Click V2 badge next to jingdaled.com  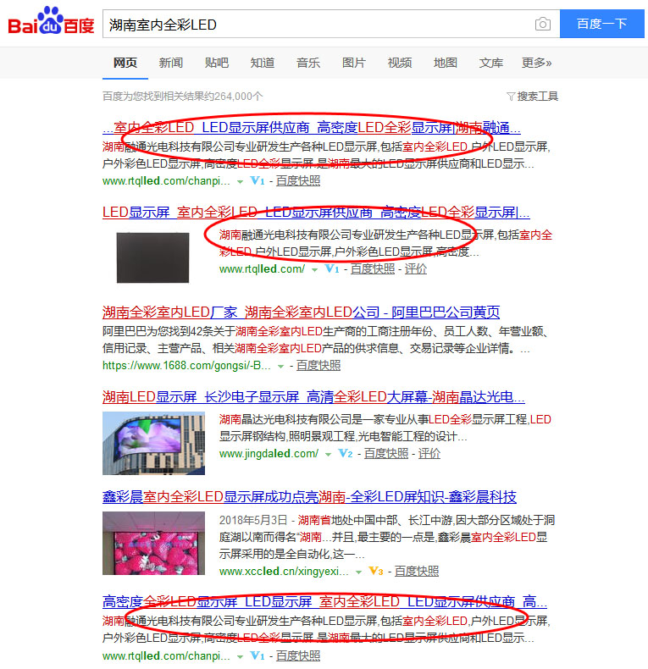tap(346, 454)
